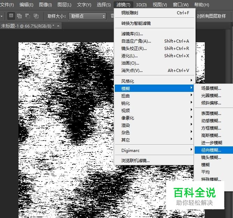The image size is (233, 218).
Task: Close the 未标题-1 document tab
Action: pyautogui.click(x=58, y=26)
